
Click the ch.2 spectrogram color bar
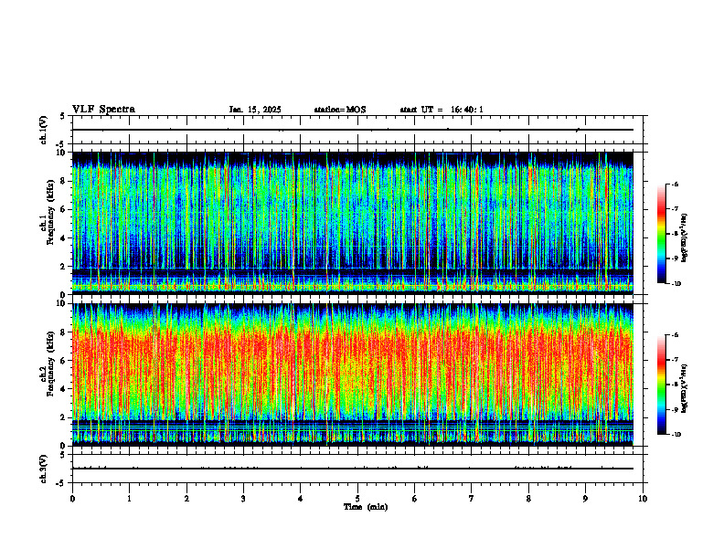[661, 385]
